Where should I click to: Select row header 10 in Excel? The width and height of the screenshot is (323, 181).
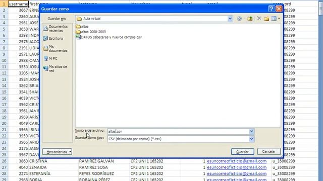[4, 60]
